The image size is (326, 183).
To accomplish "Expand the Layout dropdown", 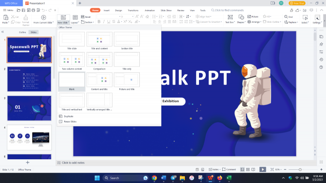I will click(75, 22).
